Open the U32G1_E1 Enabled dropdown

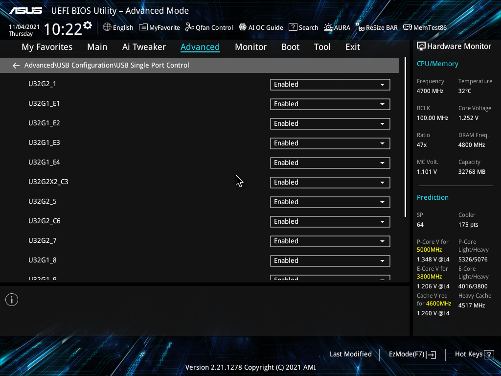330,104
